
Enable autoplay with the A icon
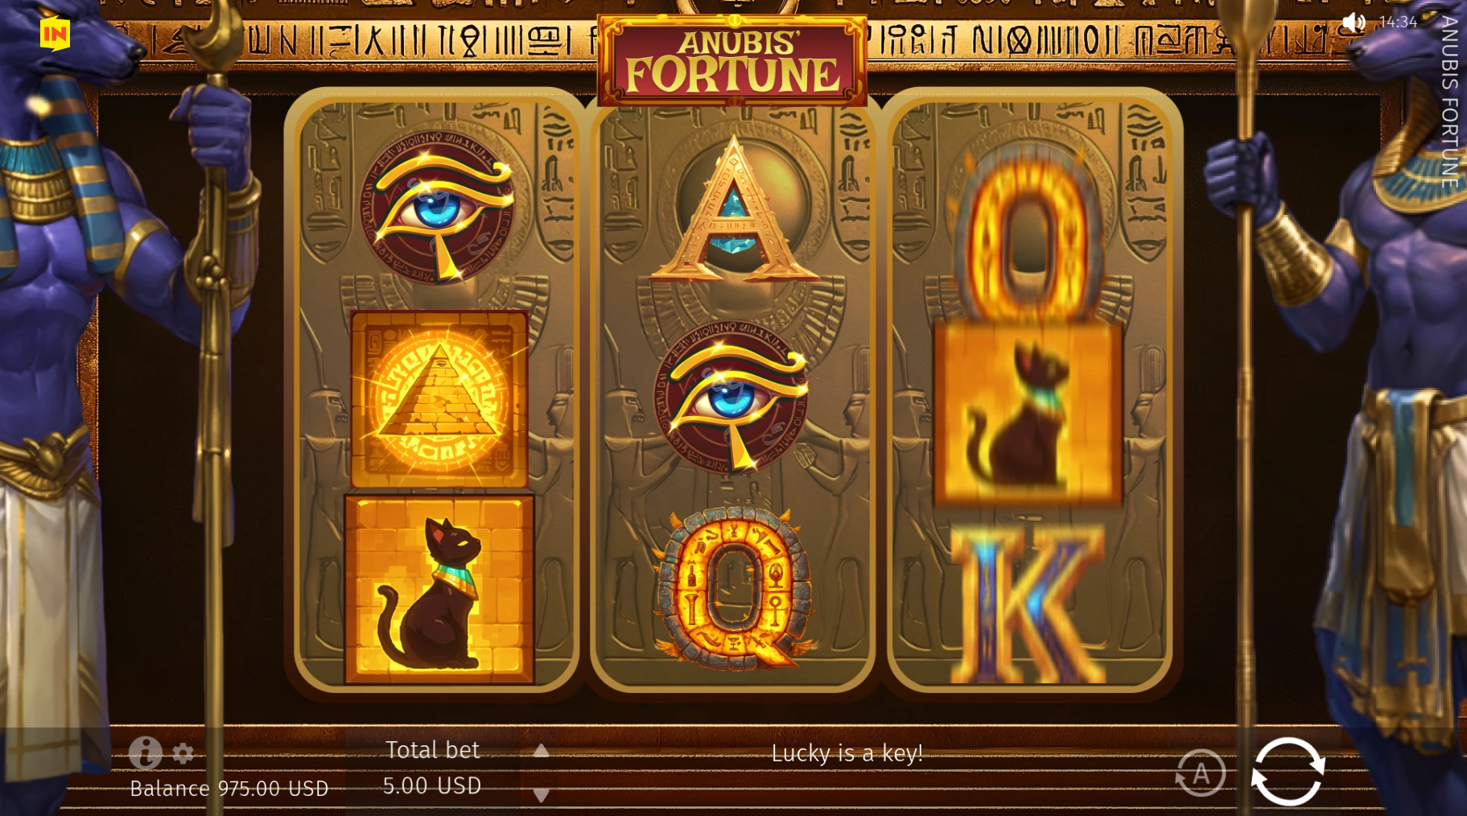(1200, 773)
